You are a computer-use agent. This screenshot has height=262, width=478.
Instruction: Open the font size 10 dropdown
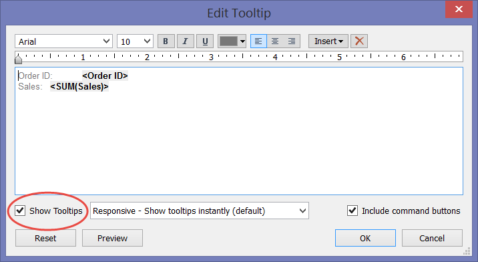(x=135, y=41)
